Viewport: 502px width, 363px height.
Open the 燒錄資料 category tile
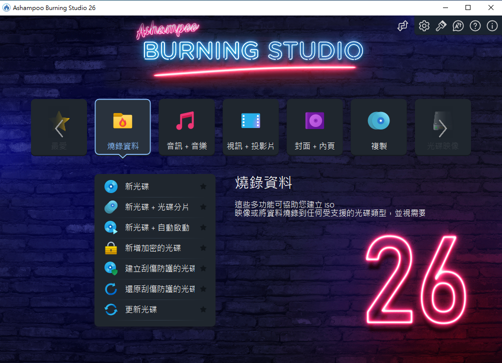click(122, 127)
